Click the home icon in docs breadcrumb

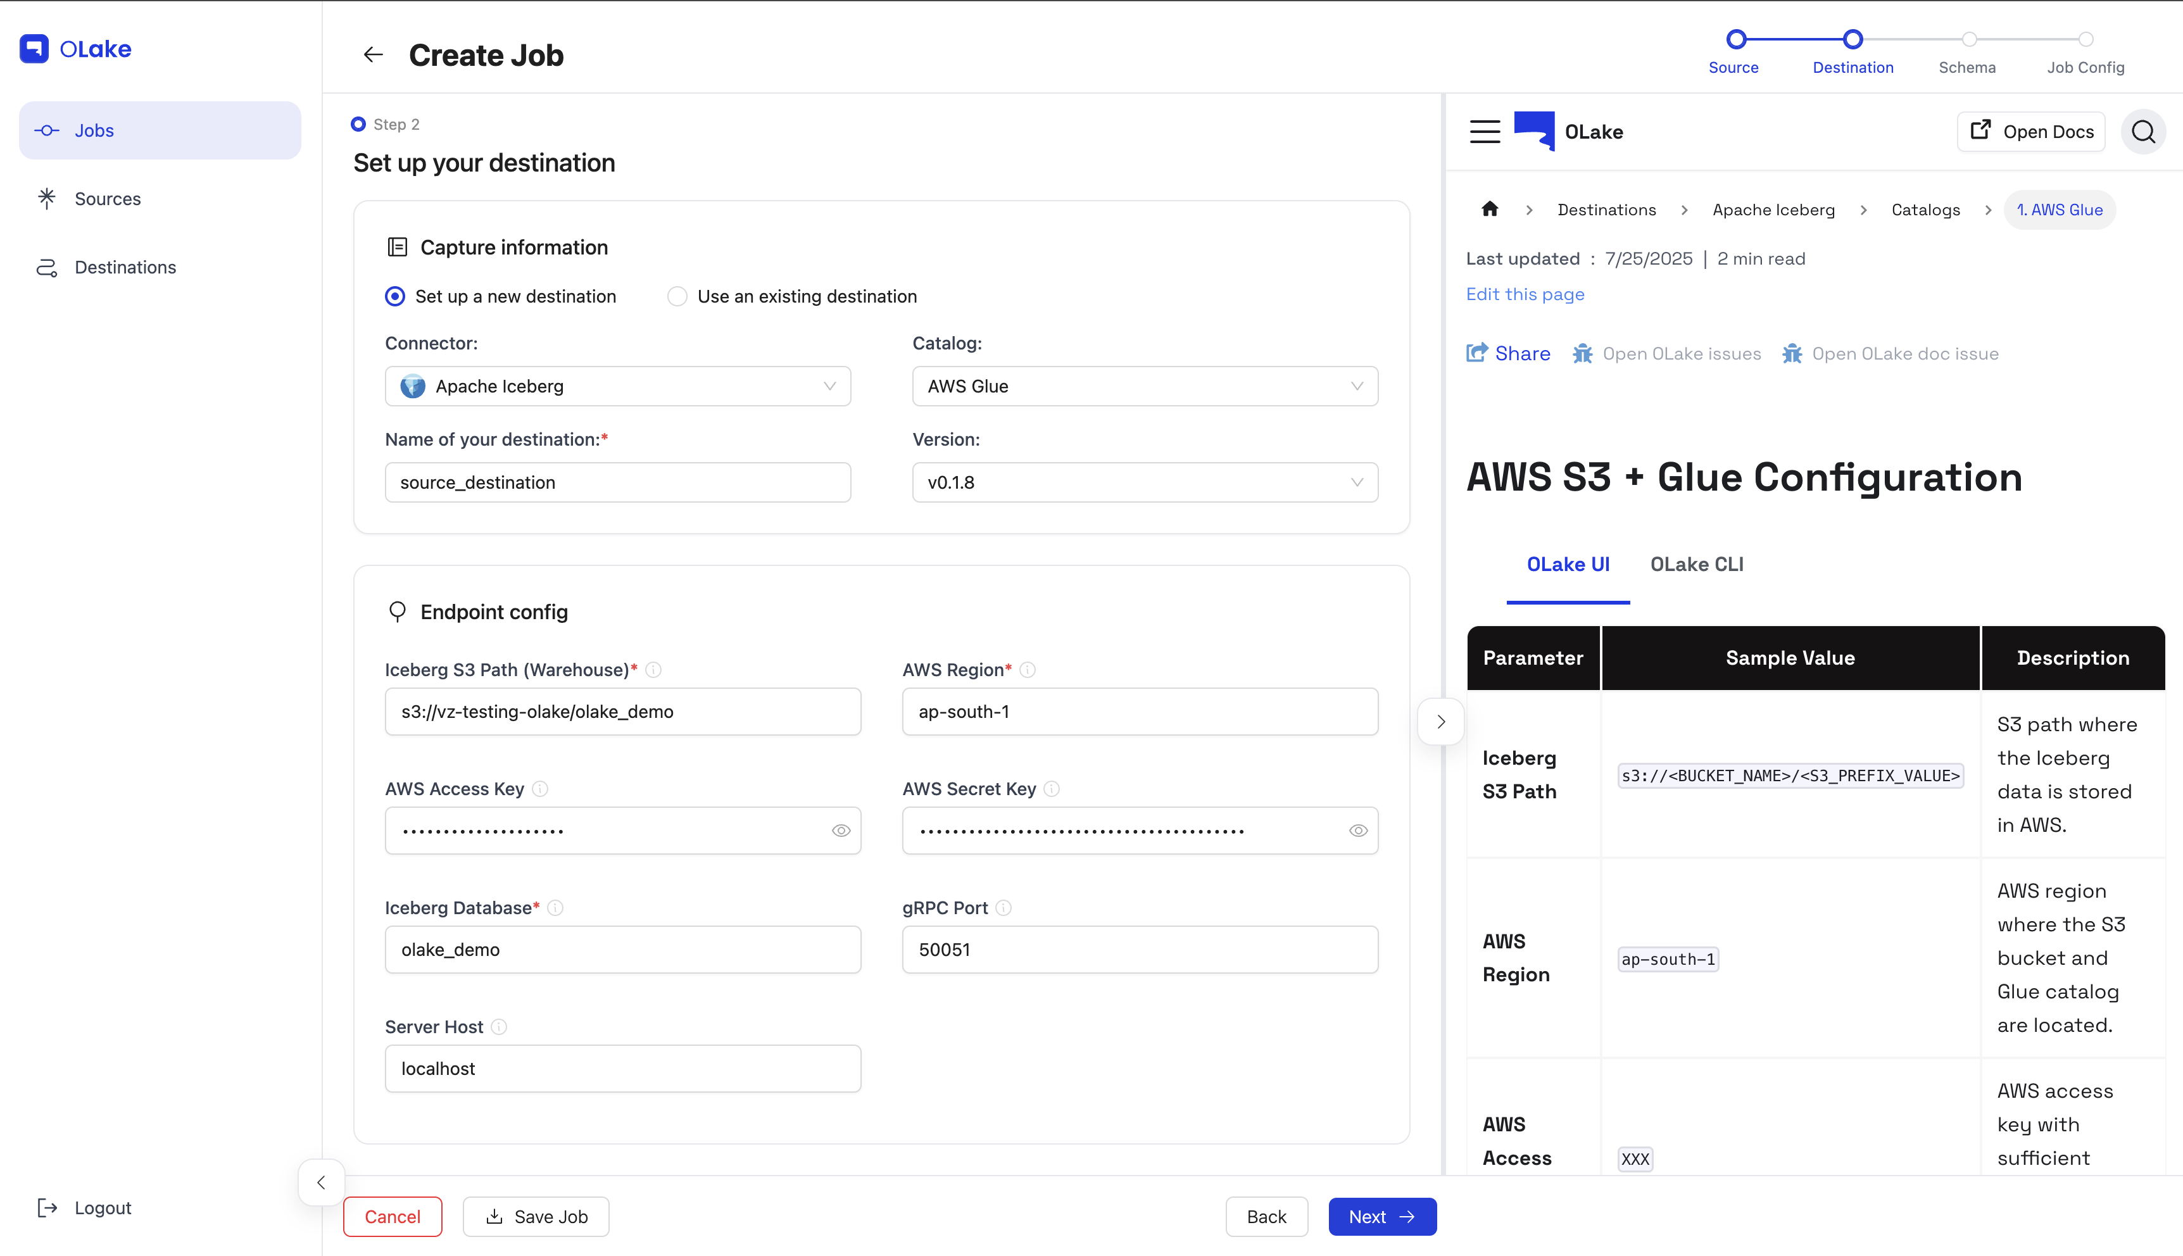click(x=1490, y=210)
